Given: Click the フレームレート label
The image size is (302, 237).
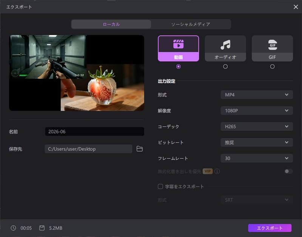Looking at the screenshot, I should tap(173, 158).
